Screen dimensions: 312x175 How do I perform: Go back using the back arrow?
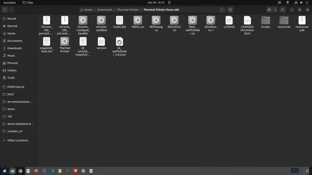point(5,10)
